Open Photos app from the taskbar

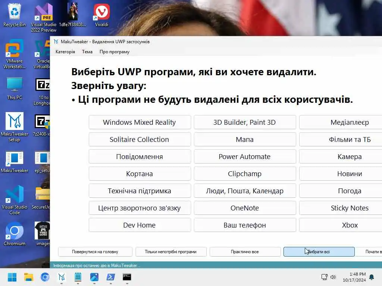click(x=94, y=277)
